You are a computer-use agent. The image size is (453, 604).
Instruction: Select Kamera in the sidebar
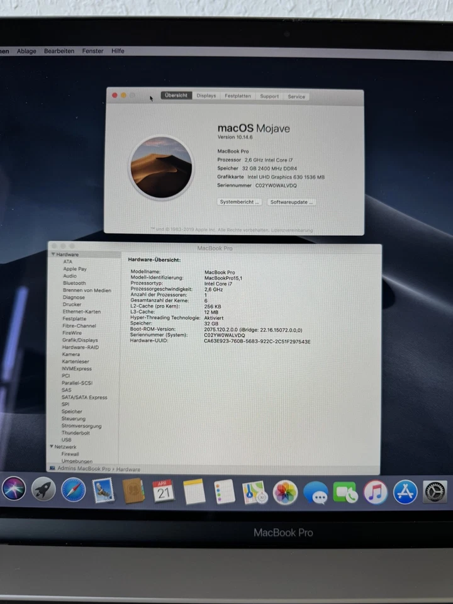tap(71, 354)
